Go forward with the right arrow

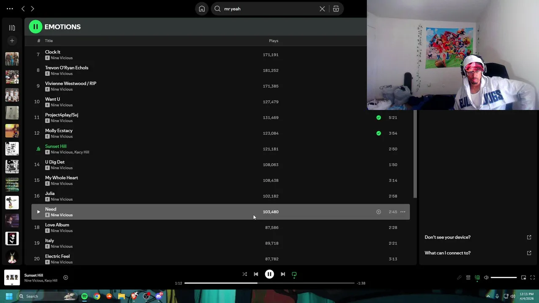click(x=32, y=8)
